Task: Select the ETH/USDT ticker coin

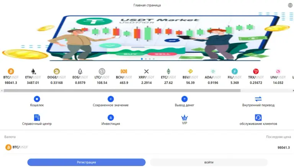Action: pyautogui.click(x=33, y=71)
